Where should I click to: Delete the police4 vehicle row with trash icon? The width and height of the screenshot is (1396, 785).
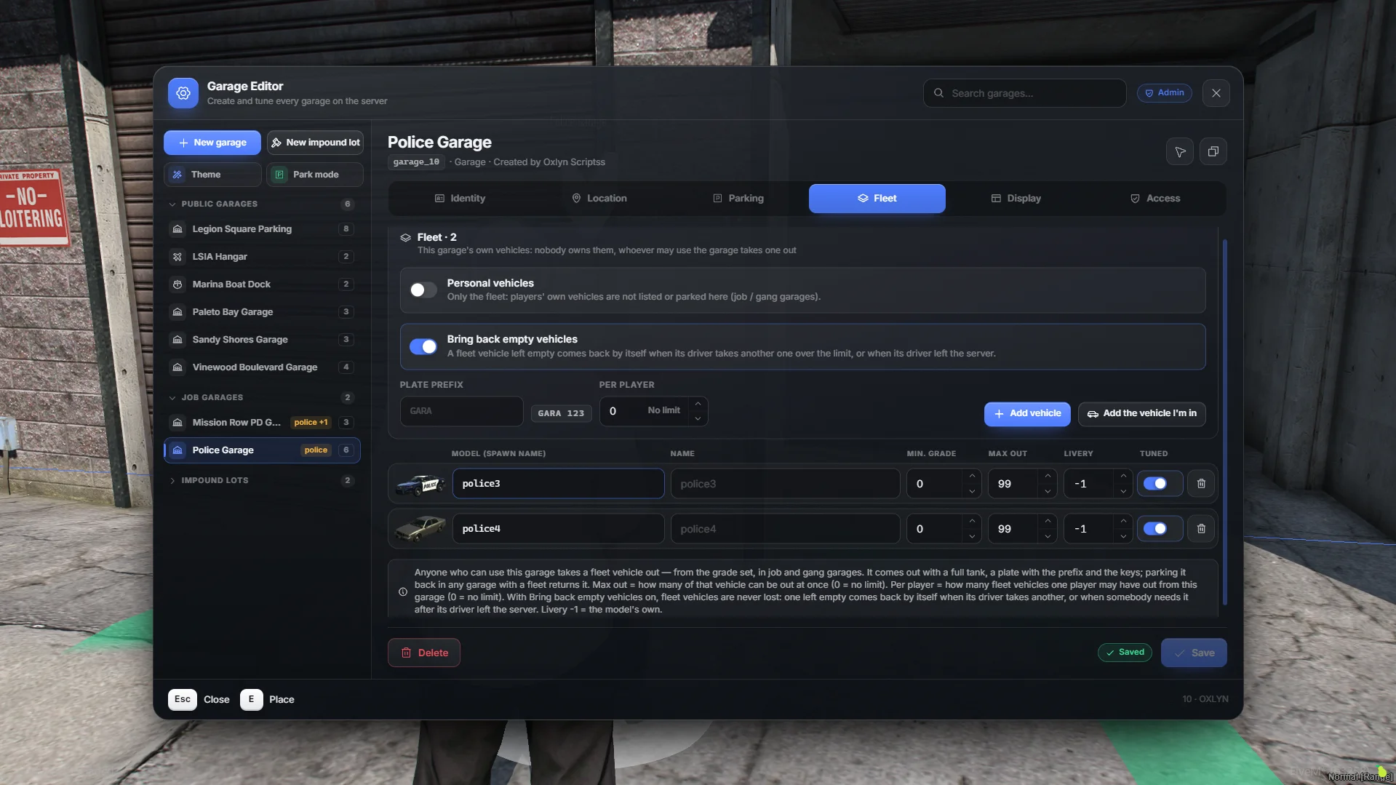(1201, 529)
